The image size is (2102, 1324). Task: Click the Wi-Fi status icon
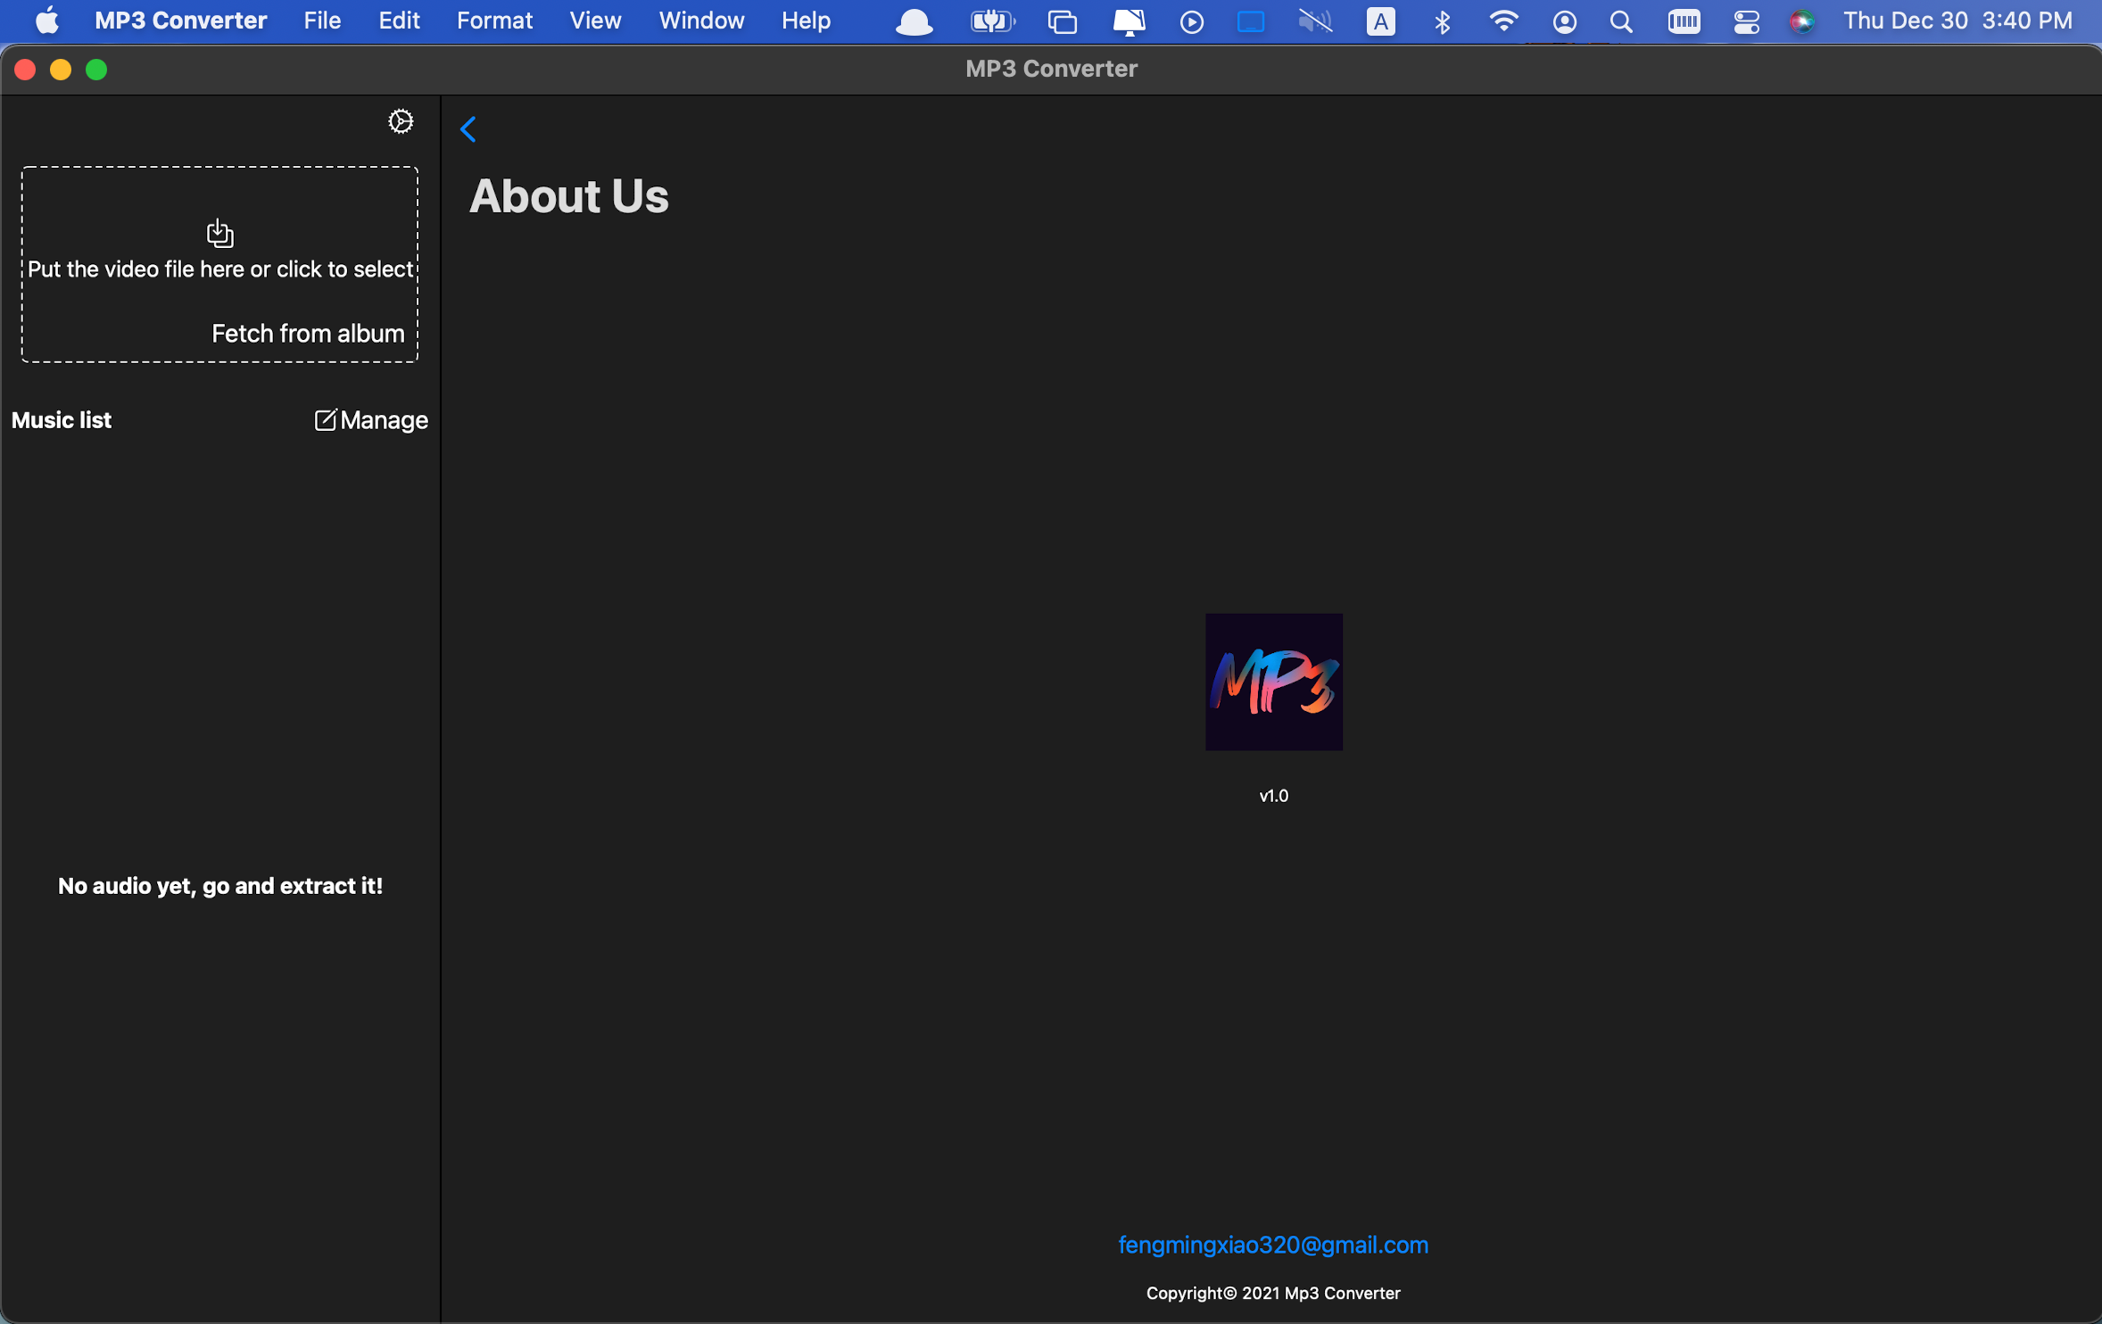coord(1503,21)
